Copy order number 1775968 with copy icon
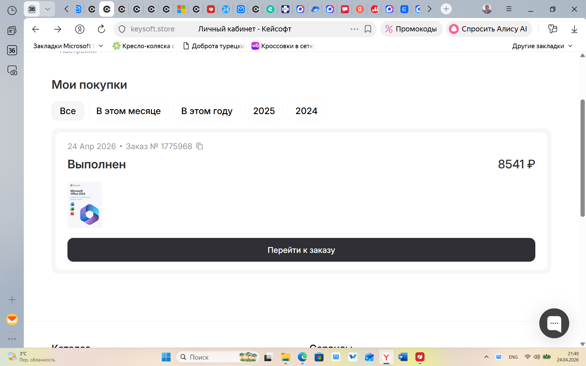 pyautogui.click(x=199, y=146)
